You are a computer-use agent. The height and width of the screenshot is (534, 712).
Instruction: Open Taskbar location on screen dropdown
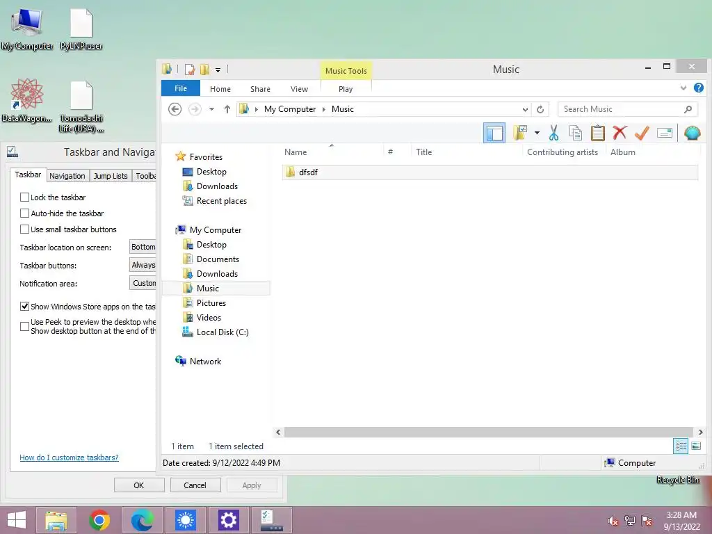click(x=143, y=247)
